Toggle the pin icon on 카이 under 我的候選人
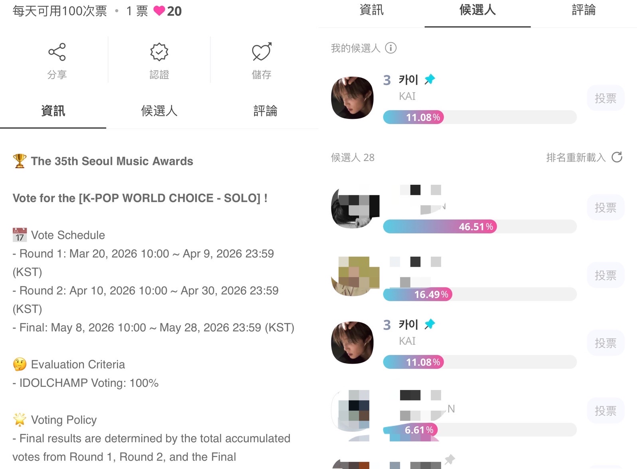The height and width of the screenshot is (469, 637). tap(430, 79)
